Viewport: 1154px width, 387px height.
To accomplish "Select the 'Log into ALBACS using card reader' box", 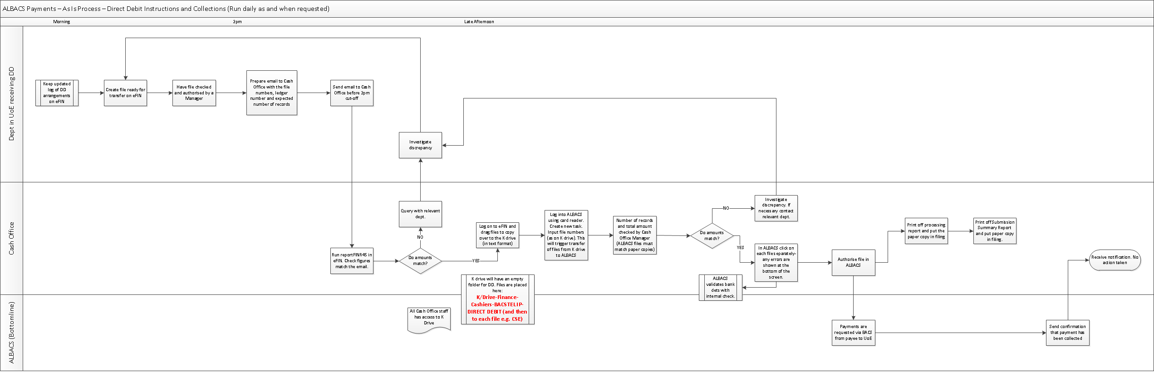I will point(566,235).
